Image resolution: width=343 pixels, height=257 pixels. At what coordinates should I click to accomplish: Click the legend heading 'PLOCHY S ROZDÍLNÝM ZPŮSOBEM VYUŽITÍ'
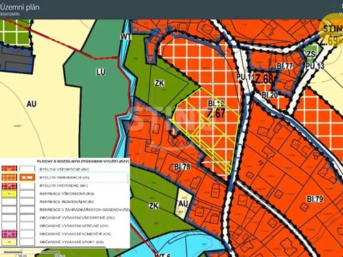pos(83,161)
